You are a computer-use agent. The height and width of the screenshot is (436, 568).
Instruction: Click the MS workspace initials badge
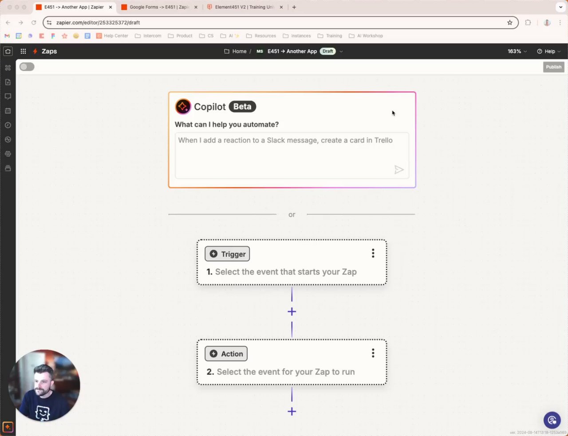click(x=260, y=51)
